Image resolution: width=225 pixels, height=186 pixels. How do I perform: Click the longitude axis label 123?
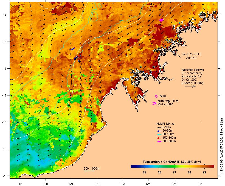[123, 184]
